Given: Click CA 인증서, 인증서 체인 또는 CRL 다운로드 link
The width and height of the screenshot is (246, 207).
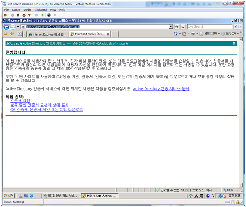Looking at the screenshot, I should coord(47,110).
